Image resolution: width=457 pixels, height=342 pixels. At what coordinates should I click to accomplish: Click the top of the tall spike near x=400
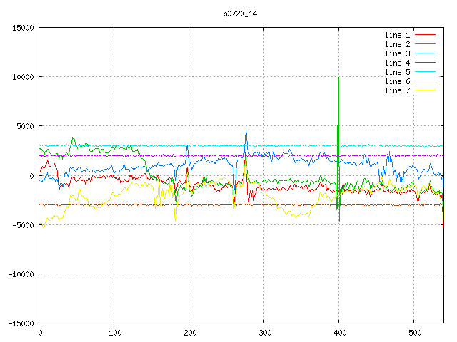(338, 43)
